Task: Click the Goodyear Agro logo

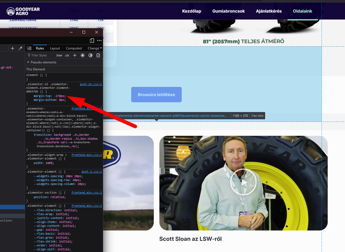Action: coord(23,11)
